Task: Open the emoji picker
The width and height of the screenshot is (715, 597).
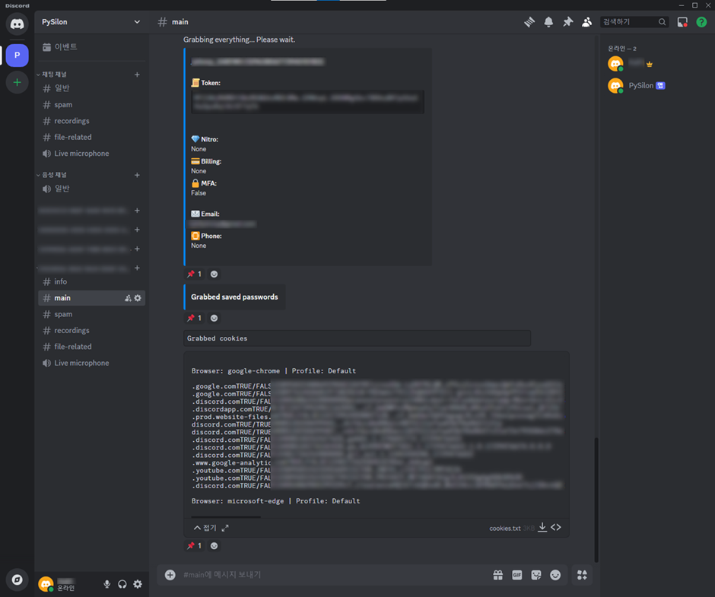Action: [555, 575]
